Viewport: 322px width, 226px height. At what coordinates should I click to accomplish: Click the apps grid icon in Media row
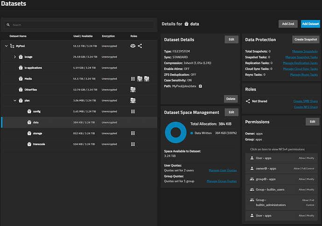click(133, 79)
